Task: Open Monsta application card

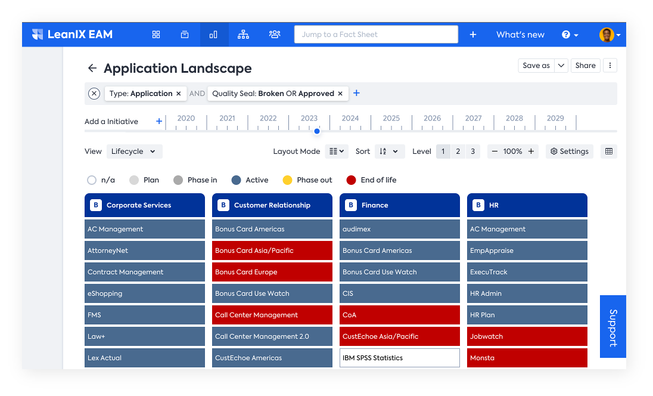Action: 527,358
